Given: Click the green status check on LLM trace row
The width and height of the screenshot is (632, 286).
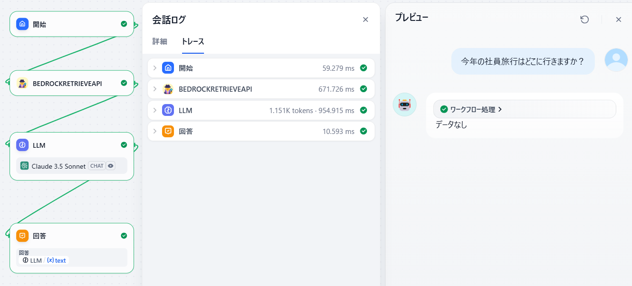Looking at the screenshot, I should pos(364,110).
